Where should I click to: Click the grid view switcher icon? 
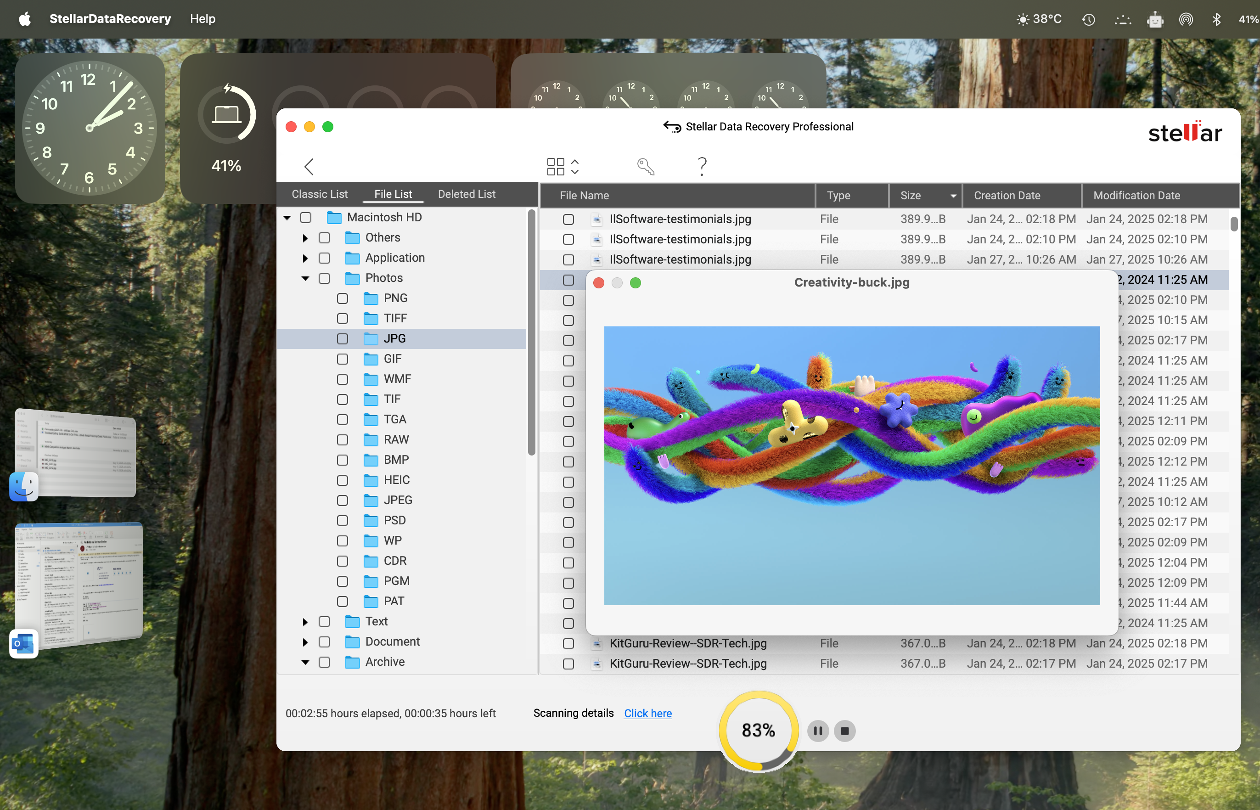point(556,166)
